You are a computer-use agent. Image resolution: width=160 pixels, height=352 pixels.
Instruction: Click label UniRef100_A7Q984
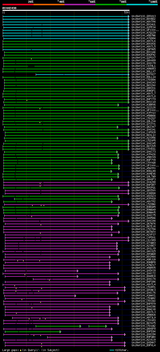143,38
